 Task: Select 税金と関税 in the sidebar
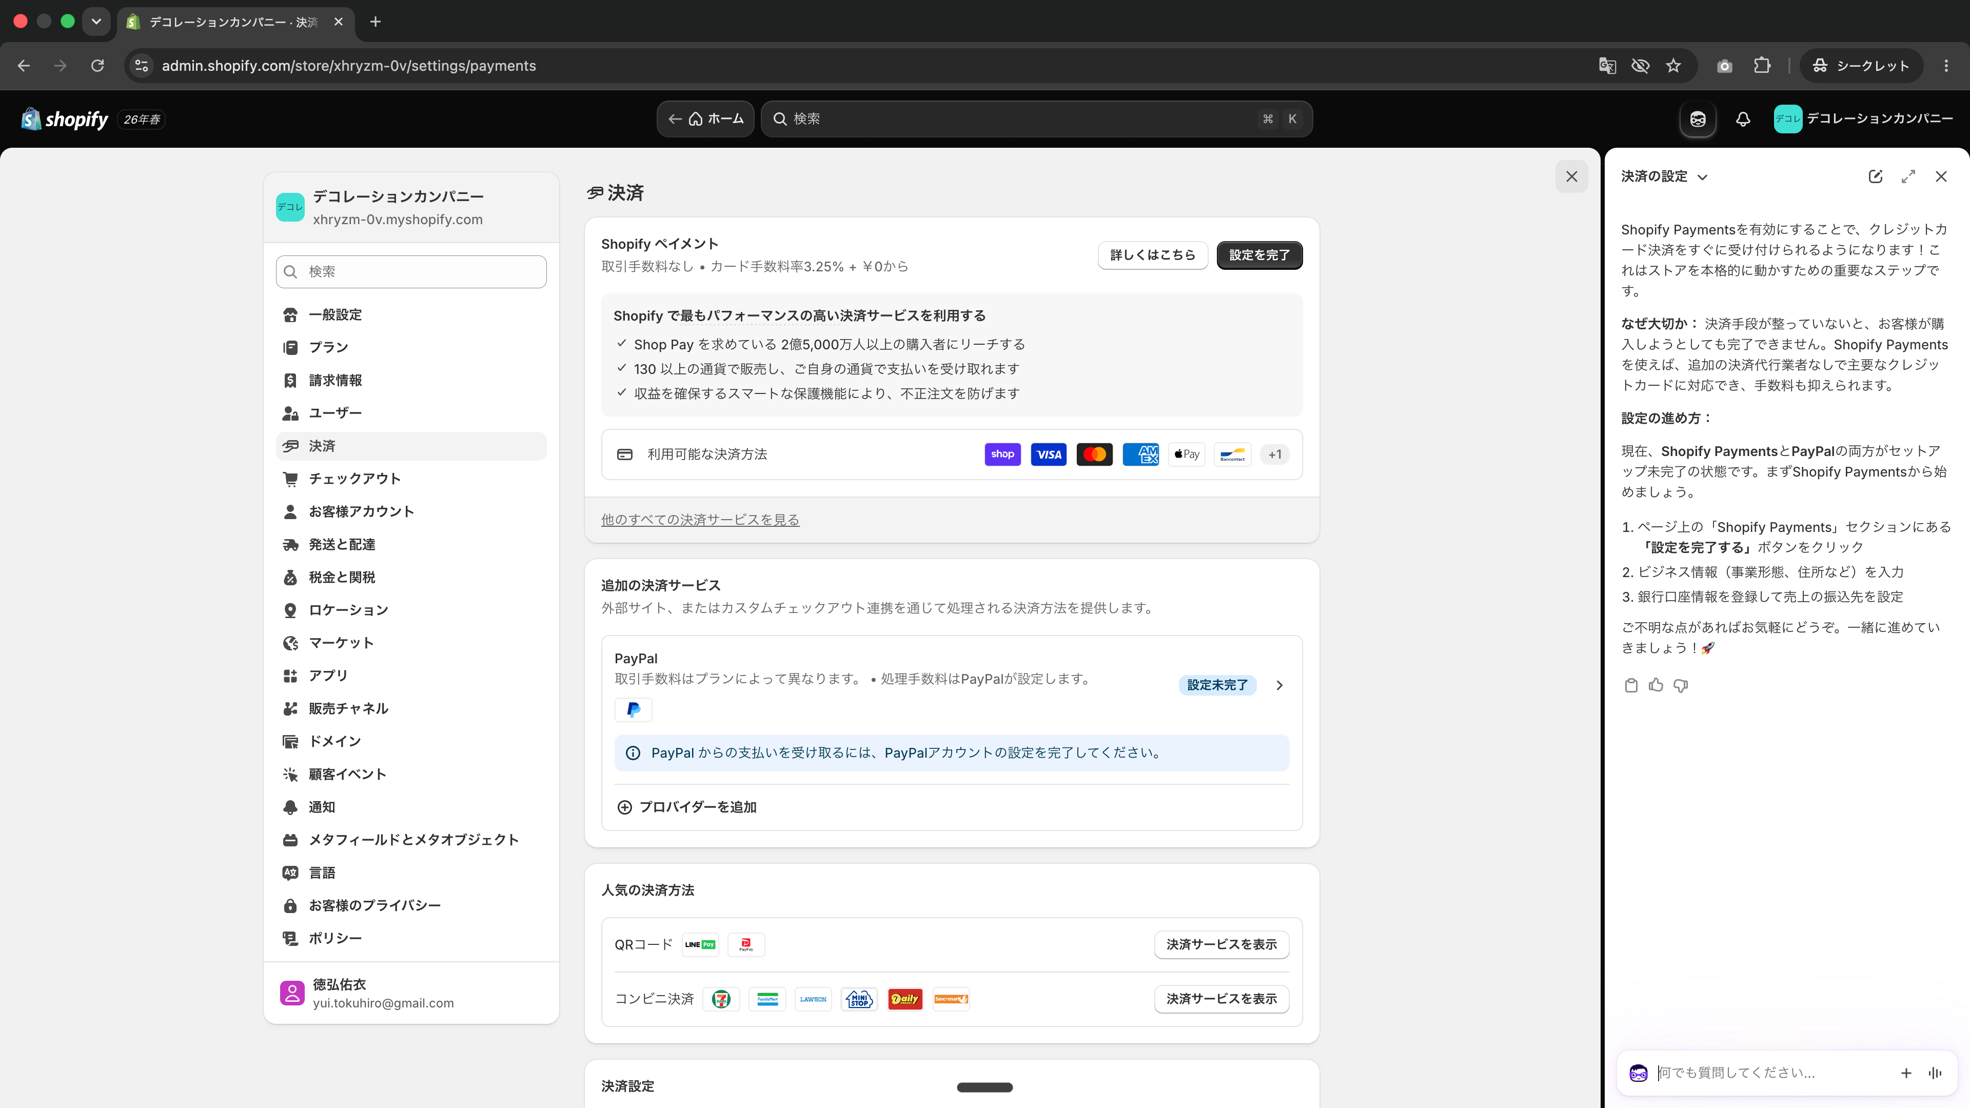[x=411, y=577]
